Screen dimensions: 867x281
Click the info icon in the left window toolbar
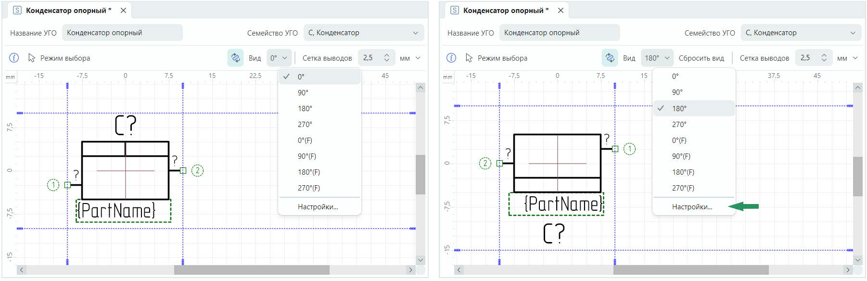click(x=14, y=58)
